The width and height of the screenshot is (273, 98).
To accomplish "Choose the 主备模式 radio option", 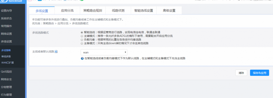I will pos(82,43).
